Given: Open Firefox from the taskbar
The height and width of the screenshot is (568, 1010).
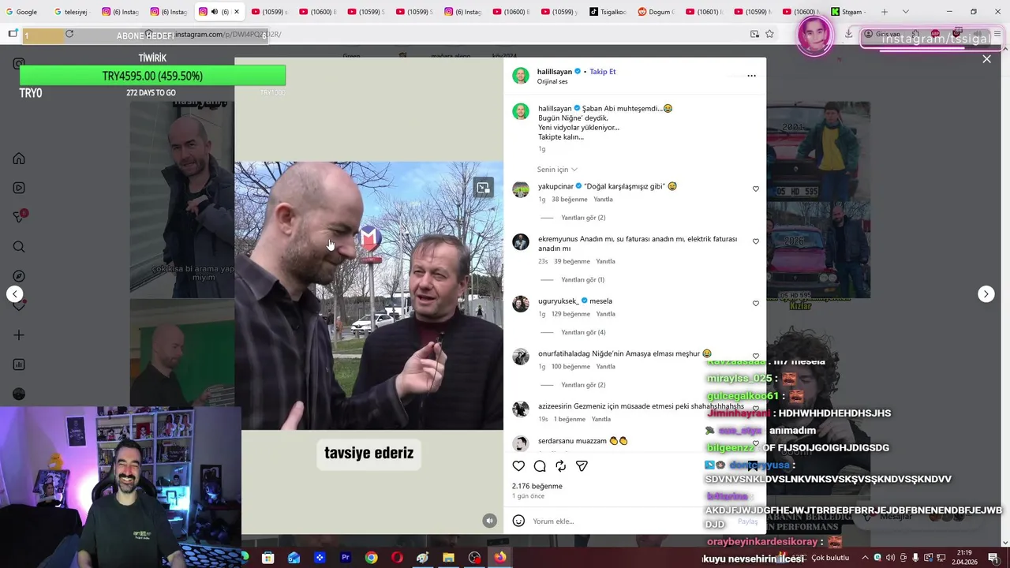Looking at the screenshot, I should pos(500,558).
